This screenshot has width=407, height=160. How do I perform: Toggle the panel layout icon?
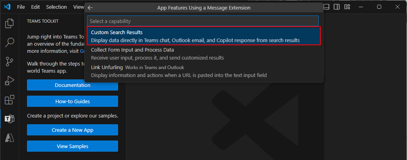[x=326, y=7]
